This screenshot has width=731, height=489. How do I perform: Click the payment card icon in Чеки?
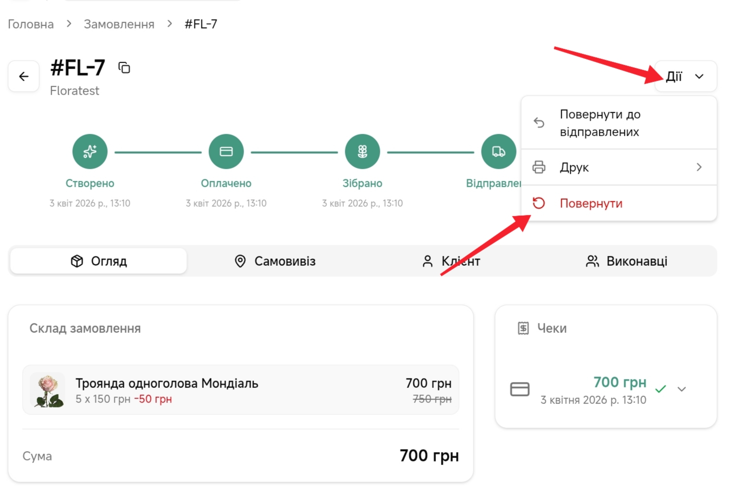(520, 389)
